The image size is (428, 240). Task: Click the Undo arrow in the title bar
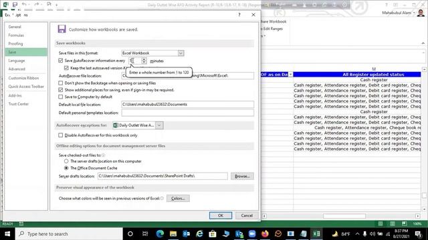point(24,5)
